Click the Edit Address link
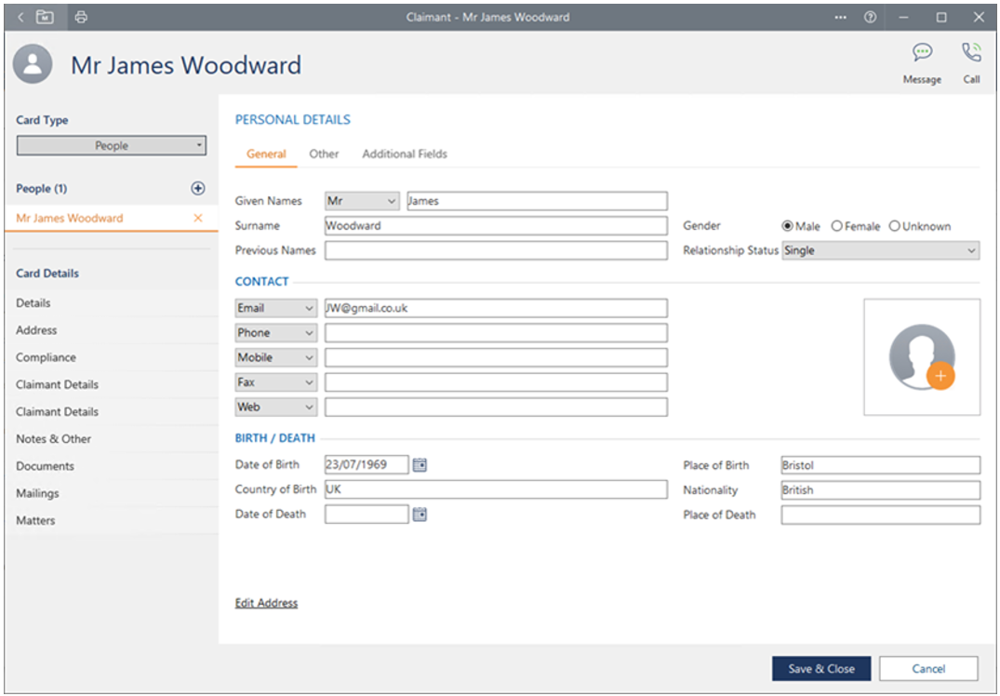Image resolution: width=1000 pixels, height=696 pixels. click(266, 603)
